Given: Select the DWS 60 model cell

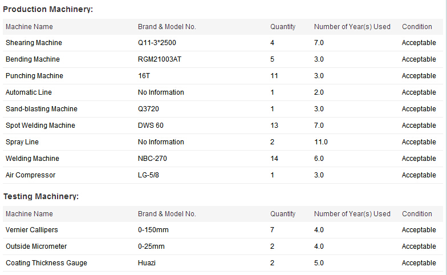Looking at the screenshot, I should click(151, 126).
